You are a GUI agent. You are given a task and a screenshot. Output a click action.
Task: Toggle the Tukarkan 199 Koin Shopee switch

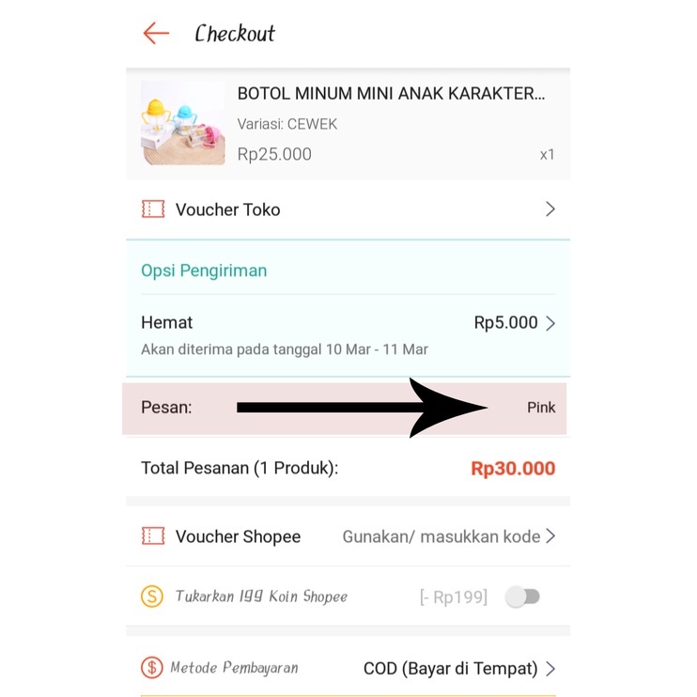tap(522, 596)
